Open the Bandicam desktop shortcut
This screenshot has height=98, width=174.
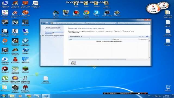(x=76, y=13)
